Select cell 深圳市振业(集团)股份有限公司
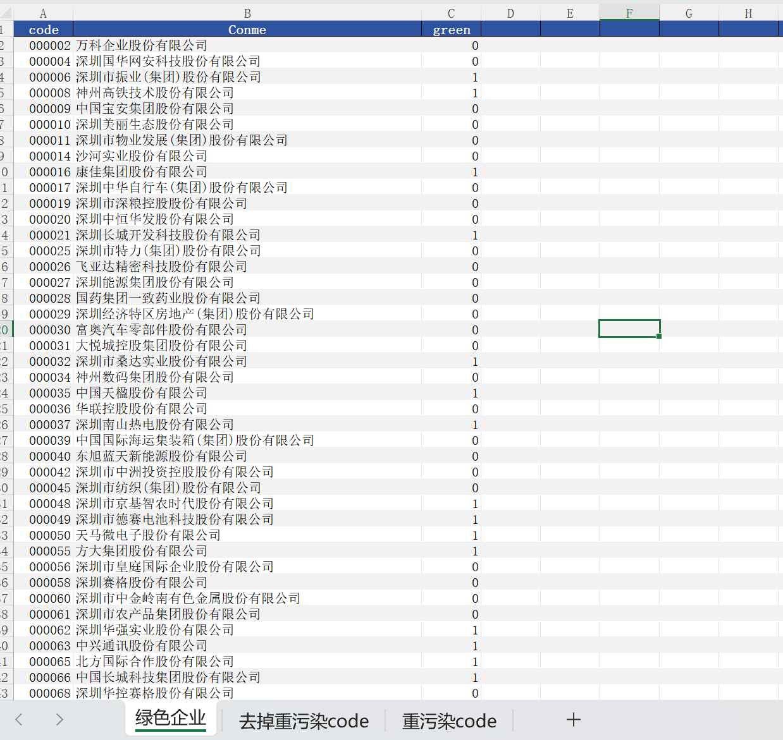 click(247, 76)
